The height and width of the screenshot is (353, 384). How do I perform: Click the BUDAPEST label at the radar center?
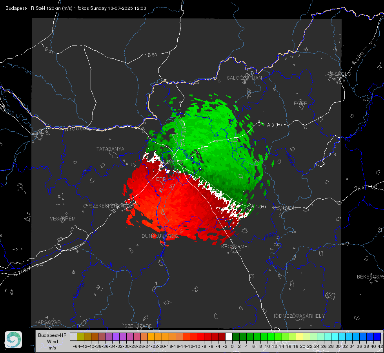pos(174,162)
